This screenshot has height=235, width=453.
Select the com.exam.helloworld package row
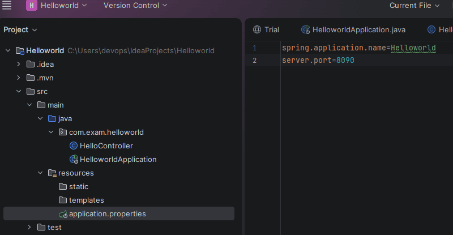(119, 132)
